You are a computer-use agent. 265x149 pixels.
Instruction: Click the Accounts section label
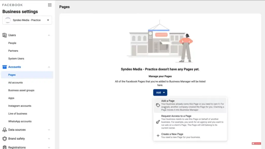point(14,67)
